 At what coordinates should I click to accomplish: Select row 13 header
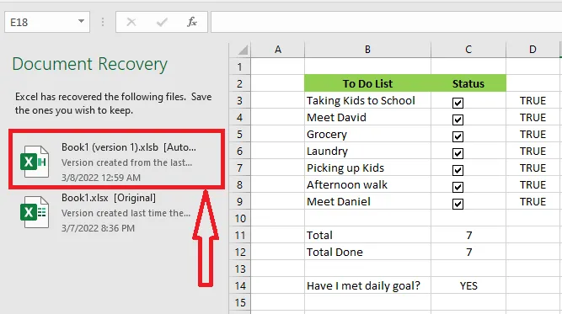pos(240,269)
